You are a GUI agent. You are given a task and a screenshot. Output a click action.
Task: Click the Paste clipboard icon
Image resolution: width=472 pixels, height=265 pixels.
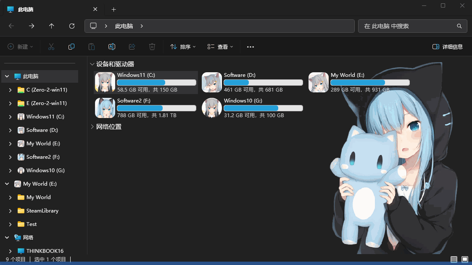pyautogui.click(x=92, y=47)
